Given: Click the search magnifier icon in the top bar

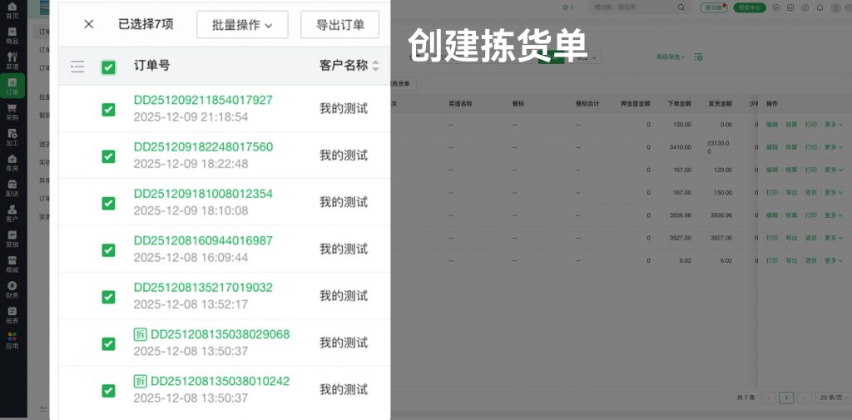Looking at the screenshot, I should (682, 7).
